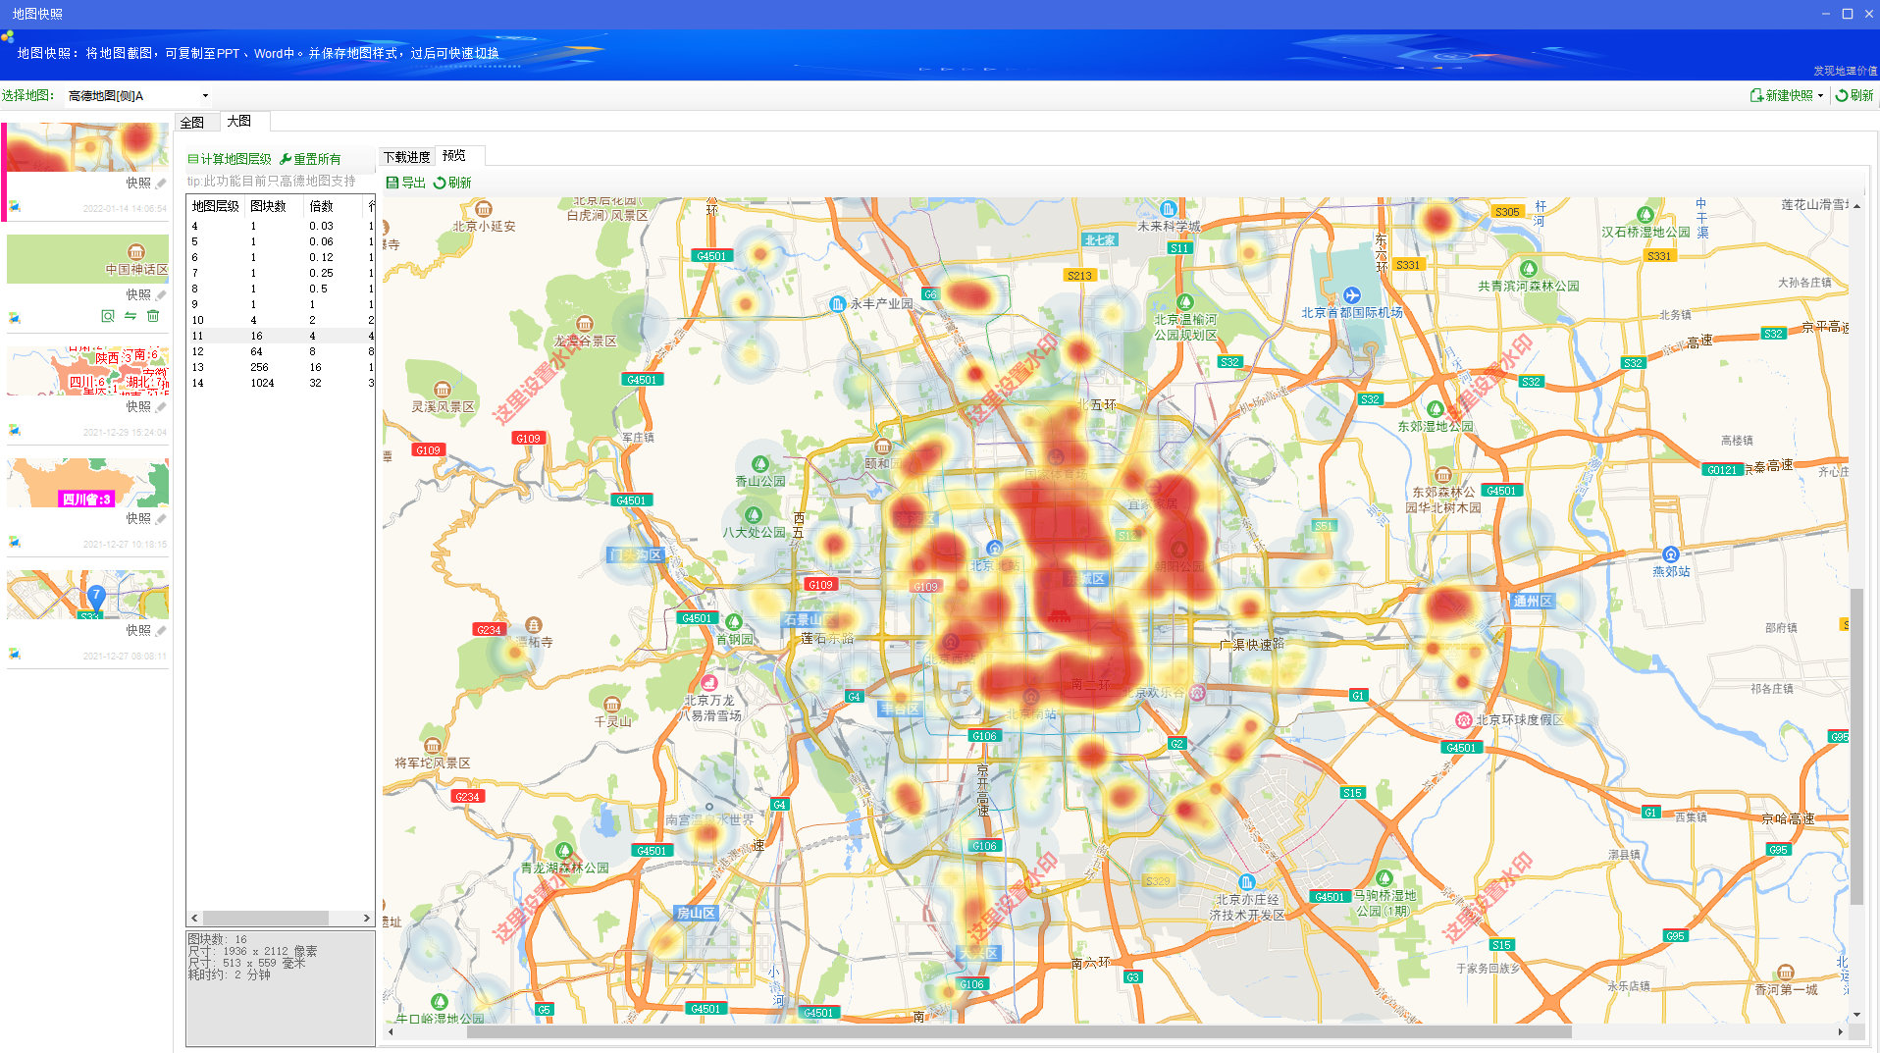Select map level 6 row in table
Screen dimensions: 1880x1053
(x=281, y=257)
